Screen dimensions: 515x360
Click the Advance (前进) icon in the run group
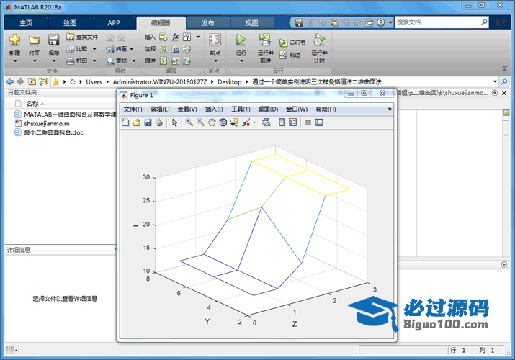coord(283,55)
